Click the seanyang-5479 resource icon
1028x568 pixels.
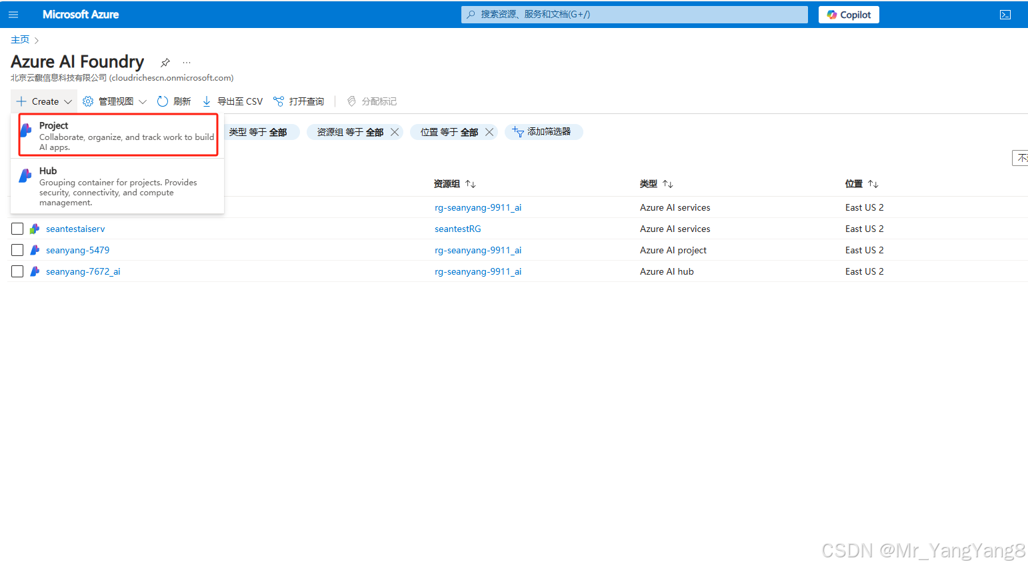pyautogui.click(x=35, y=250)
